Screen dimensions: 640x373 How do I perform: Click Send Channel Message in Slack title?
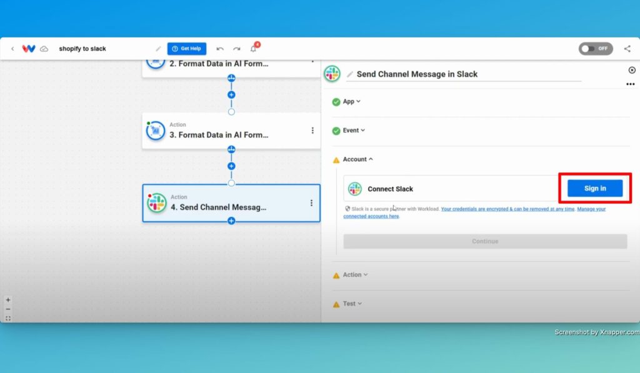click(417, 74)
